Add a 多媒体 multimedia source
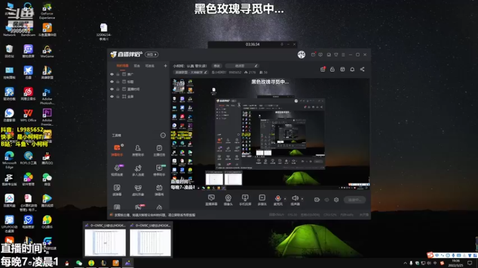This screenshot has width=478, height=268. 262,200
